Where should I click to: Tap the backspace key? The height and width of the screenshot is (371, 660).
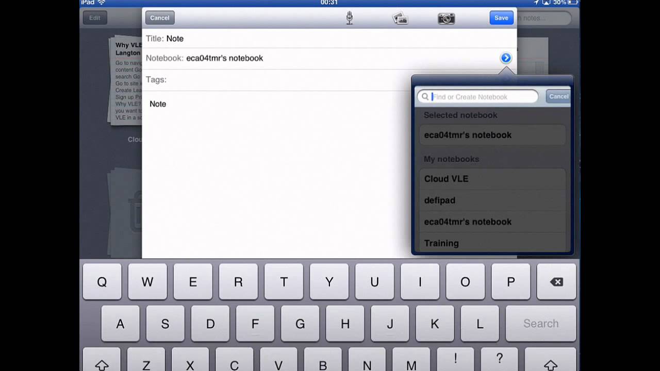556,282
